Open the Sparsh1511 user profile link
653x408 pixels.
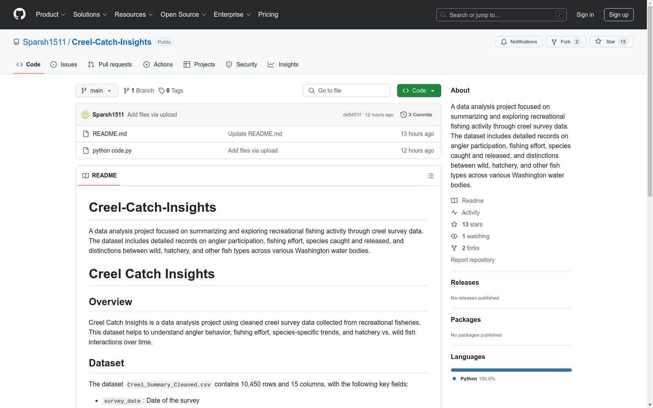tap(44, 42)
